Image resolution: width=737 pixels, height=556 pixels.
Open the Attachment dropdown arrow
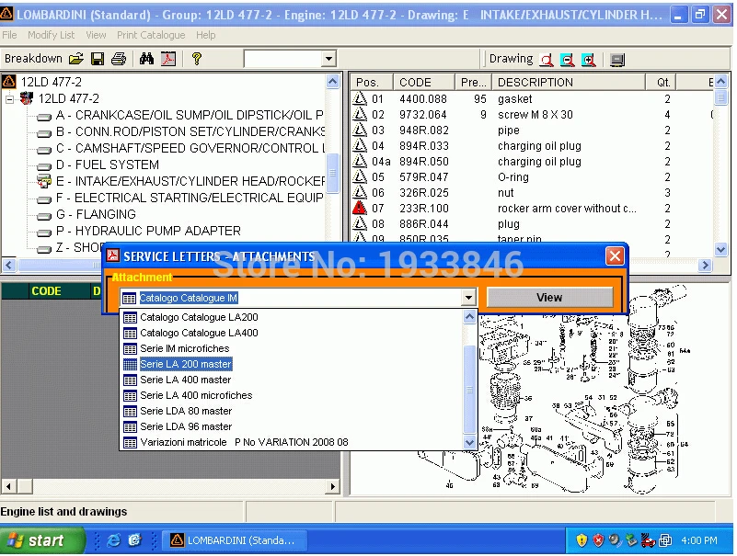pyautogui.click(x=468, y=297)
